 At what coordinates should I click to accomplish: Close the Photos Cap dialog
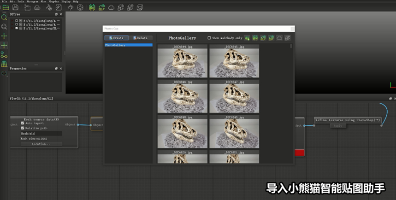click(292, 29)
